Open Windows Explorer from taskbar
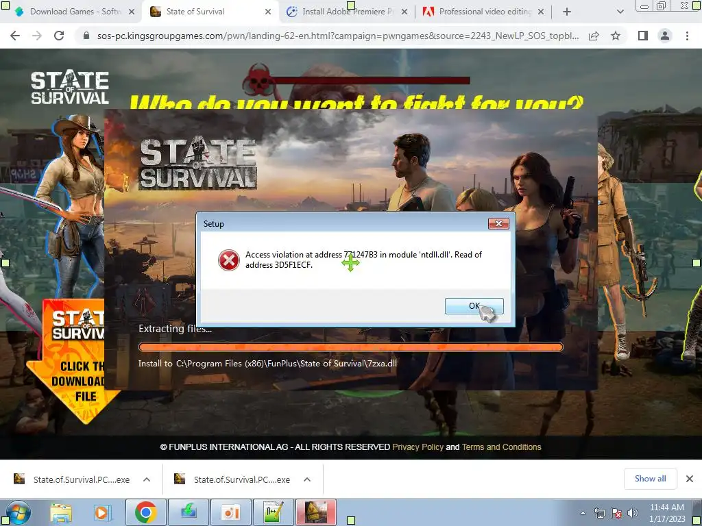702x526 pixels. 61,512
